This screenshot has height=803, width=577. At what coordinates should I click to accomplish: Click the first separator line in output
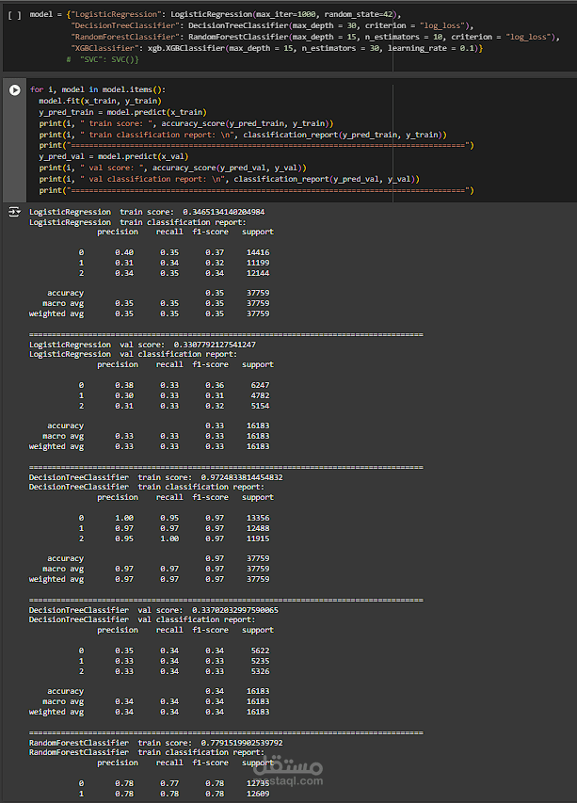[226, 334]
